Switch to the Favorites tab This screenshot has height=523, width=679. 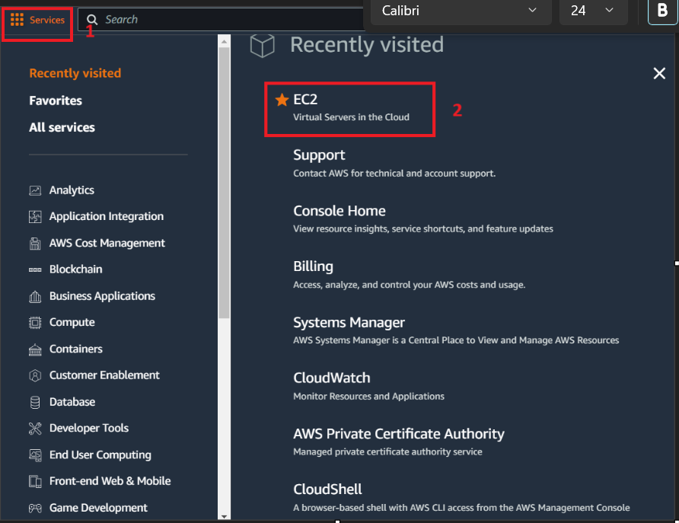[x=56, y=100]
